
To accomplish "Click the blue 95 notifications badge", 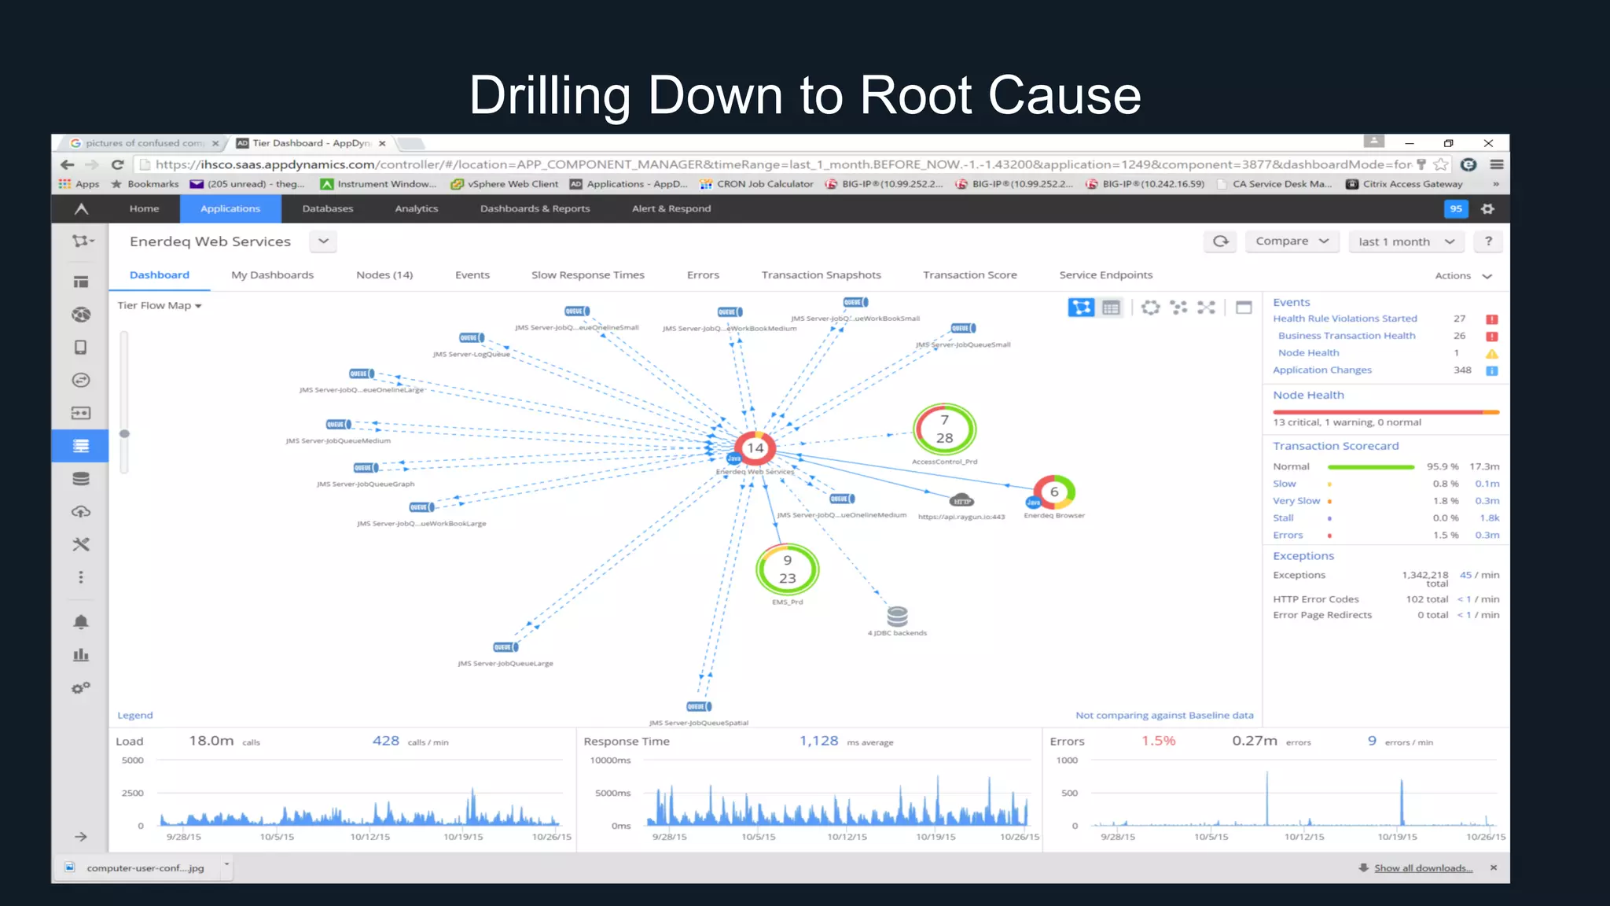I will pos(1456,208).
